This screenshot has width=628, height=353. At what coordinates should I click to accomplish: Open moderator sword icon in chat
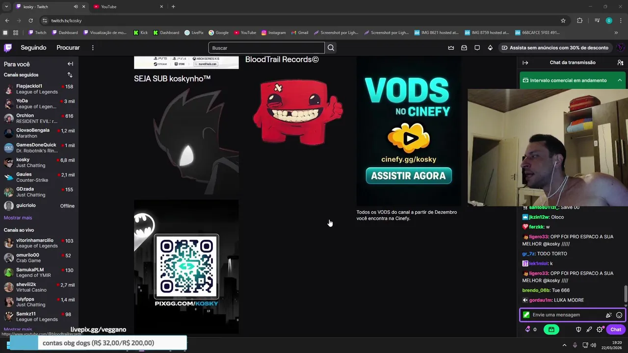point(589,329)
